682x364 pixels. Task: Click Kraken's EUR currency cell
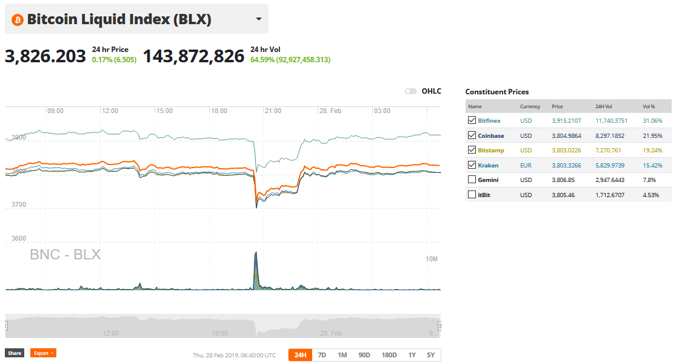(x=526, y=165)
